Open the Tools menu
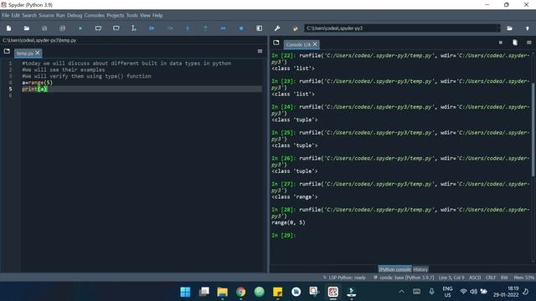The image size is (536, 301). click(132, 15)
